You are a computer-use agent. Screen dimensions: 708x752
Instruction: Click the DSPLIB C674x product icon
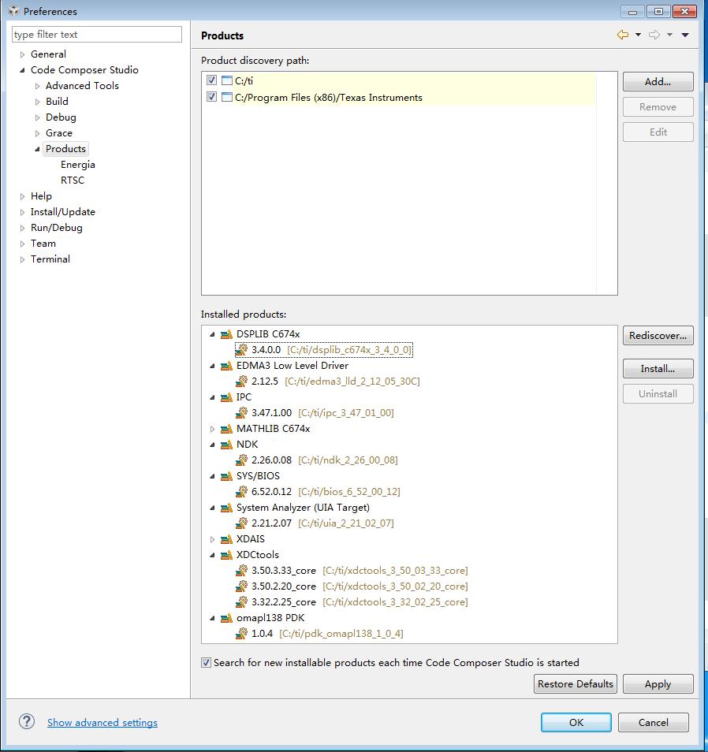[226, 334]
